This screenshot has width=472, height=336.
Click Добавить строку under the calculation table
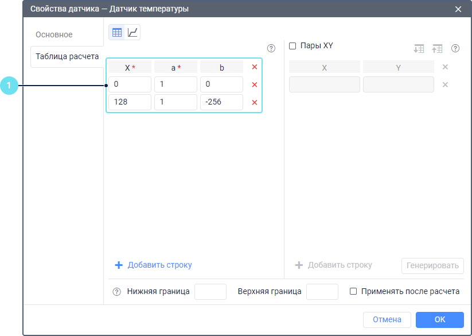(x=154, y=265)
